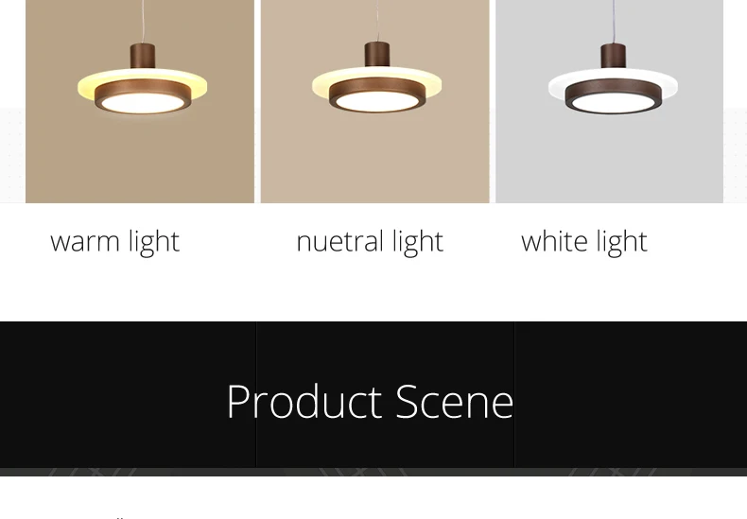Image resolution: width=747 pixels, height=519 pixels.
Task: Open the white light pendant lamp image
Action: click(x=609, y=101)
